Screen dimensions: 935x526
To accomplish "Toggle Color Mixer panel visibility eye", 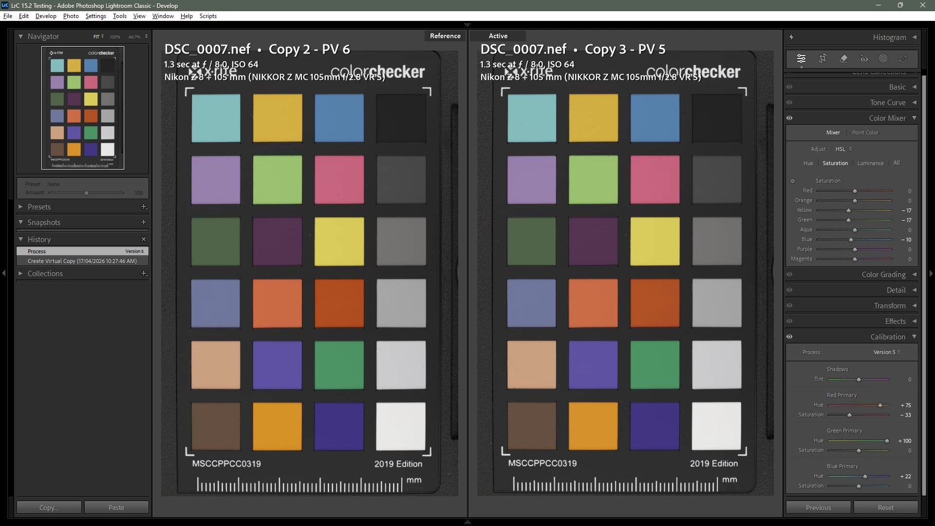I will click(x=789, y=118).
